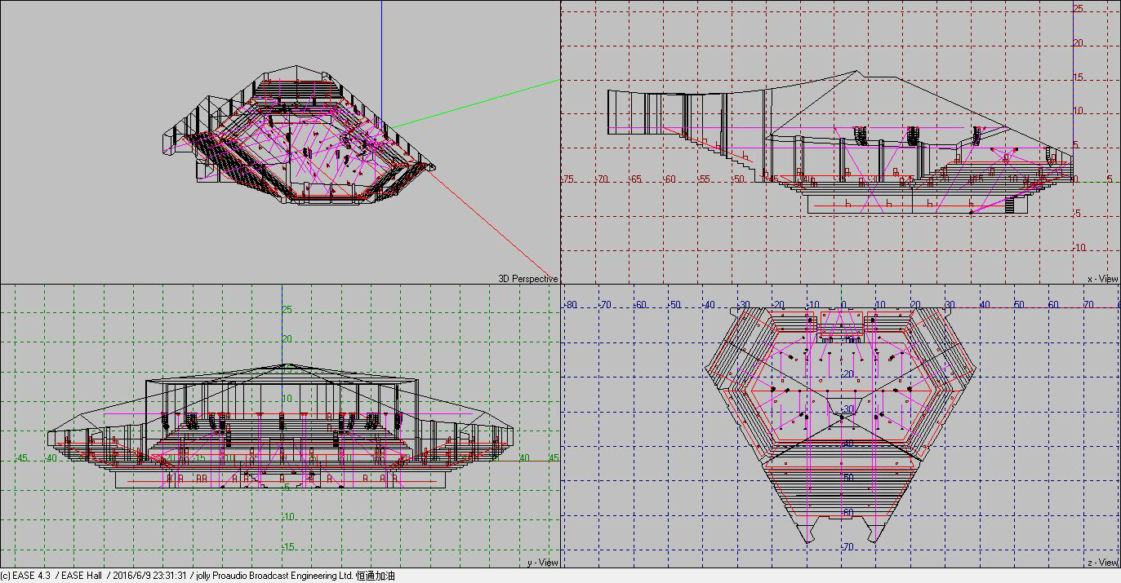Click the "3D Perspective" view label
Viewport: 1121px width, 583px height.
527,279
